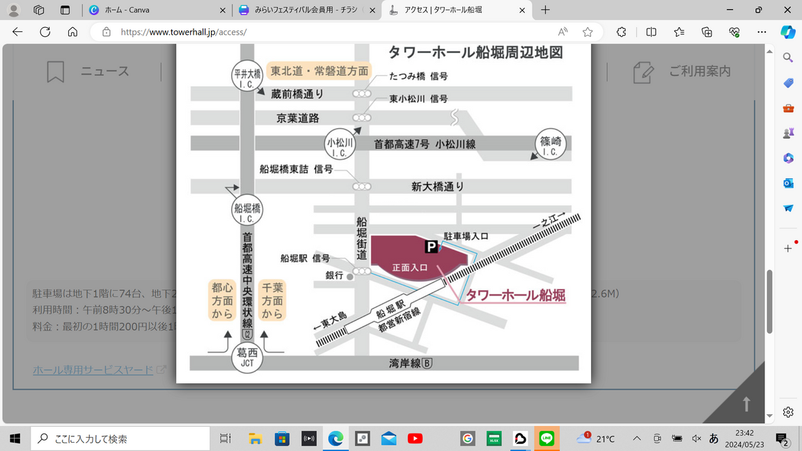Follow the ホール専用サービスヤード link

click(93, 370)
